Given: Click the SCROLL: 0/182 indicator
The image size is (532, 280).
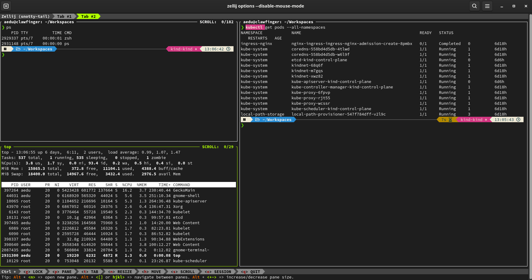Looking at the screenshot, I should [x=217, y=22].
